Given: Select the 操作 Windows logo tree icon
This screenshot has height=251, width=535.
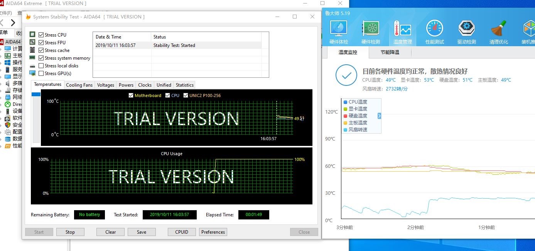Looking at the screenshot, I should tap(8, 62).
